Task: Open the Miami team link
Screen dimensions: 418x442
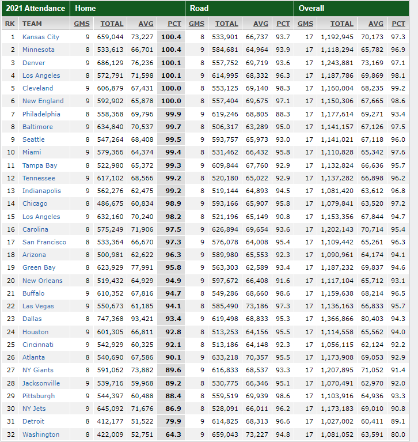Action: [32, 152]
